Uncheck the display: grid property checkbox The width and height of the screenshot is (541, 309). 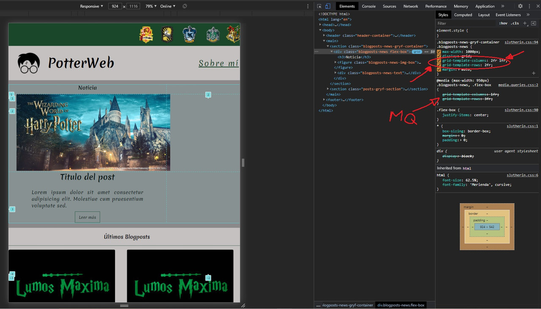pos(439,56)
